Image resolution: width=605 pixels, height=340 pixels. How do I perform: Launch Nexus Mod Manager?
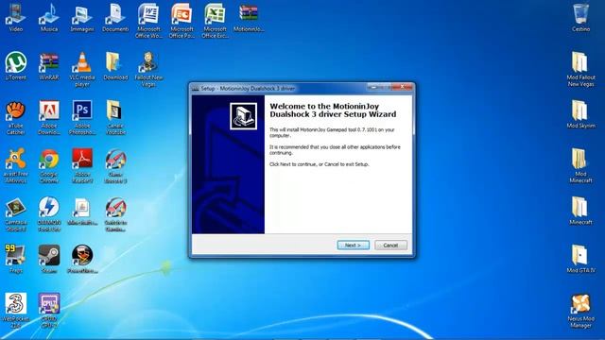[x=580, y=311]
